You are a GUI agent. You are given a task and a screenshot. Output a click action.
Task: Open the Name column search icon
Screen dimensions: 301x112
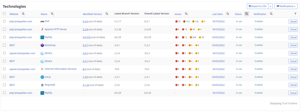(x=52, y=14)
